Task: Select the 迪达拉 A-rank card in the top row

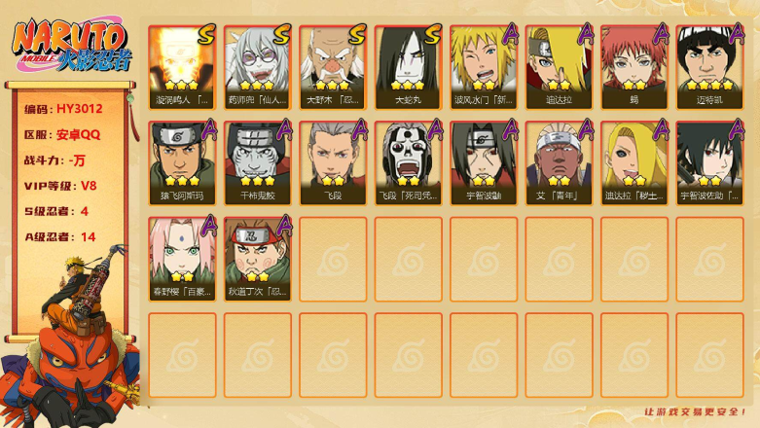Action: point(559,67)
